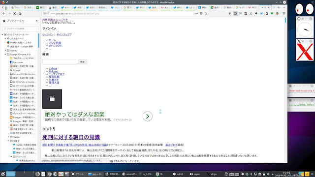
Task: Open the Firefox home page
Action: [x=20, y=13]
